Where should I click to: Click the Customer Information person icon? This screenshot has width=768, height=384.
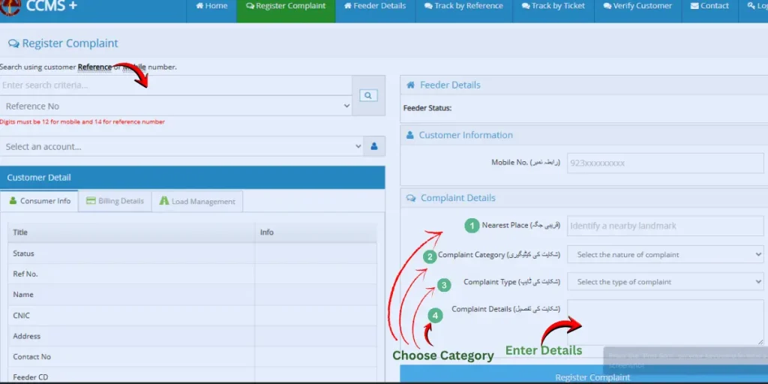click(x=410, y=135)
